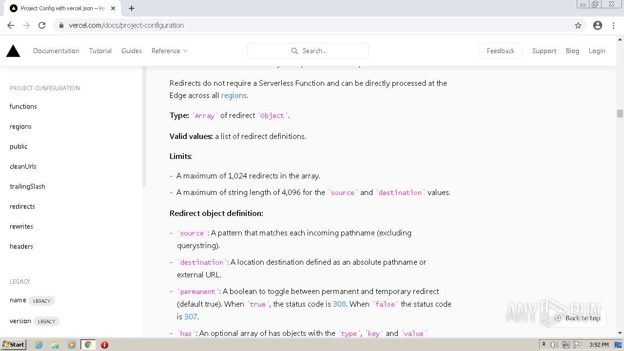The width and height of the screenshot is (624, 351).
Task: Go back with browser back arrow
Action: point(11,25)
